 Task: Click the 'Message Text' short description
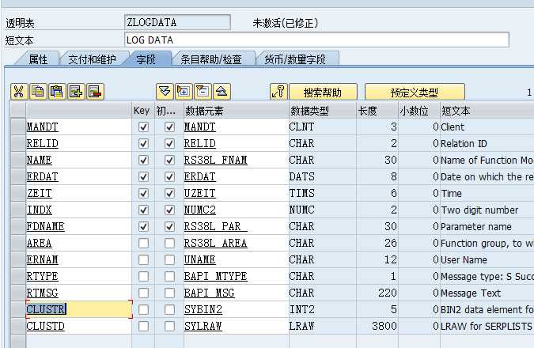(x=471, y=293)
